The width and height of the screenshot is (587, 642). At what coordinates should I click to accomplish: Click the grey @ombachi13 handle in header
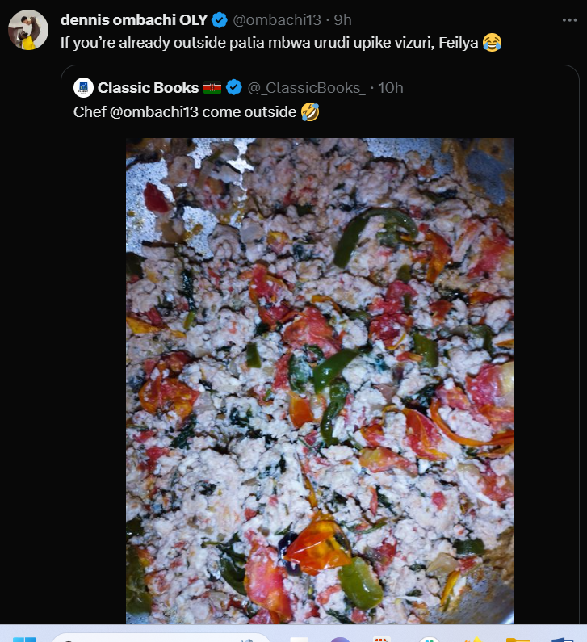pos(277,20)
